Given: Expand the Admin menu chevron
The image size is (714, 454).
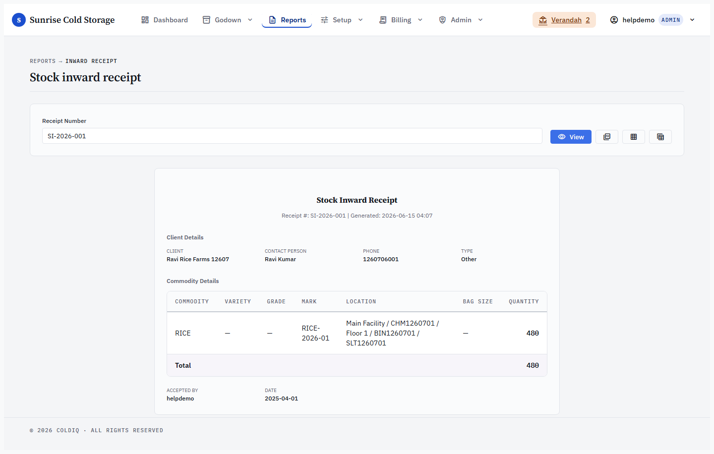Looking at the screenshot, I should 480,20.
